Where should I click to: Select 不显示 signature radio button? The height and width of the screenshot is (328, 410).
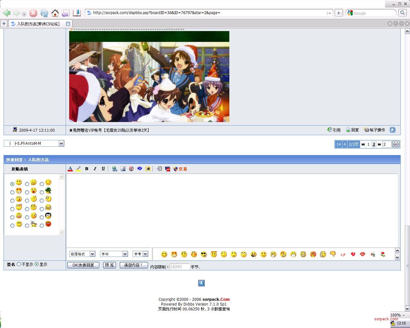point(19,264)
